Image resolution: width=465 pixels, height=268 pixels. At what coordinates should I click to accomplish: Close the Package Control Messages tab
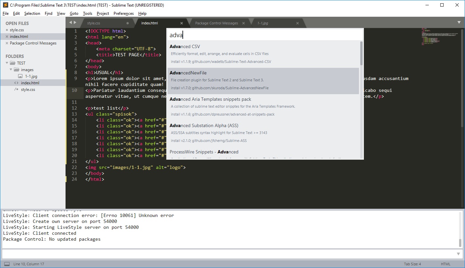[244, 23]
